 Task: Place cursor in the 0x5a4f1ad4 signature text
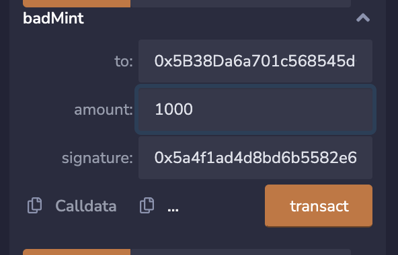tap(255, 158)
